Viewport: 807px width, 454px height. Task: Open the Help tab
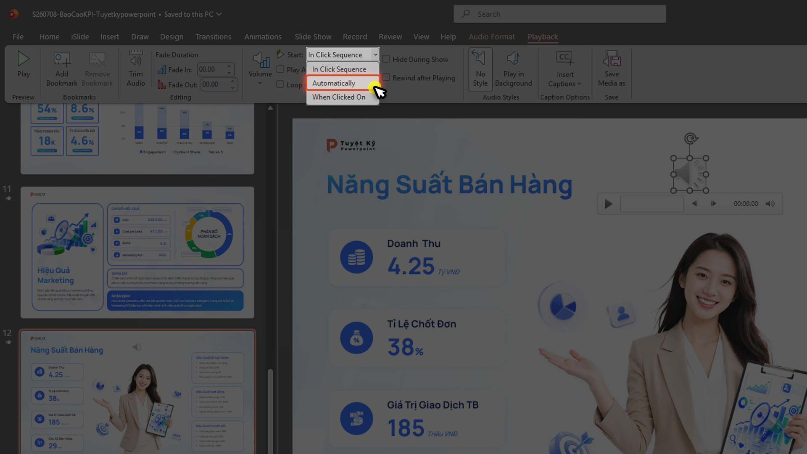[448, 37]
